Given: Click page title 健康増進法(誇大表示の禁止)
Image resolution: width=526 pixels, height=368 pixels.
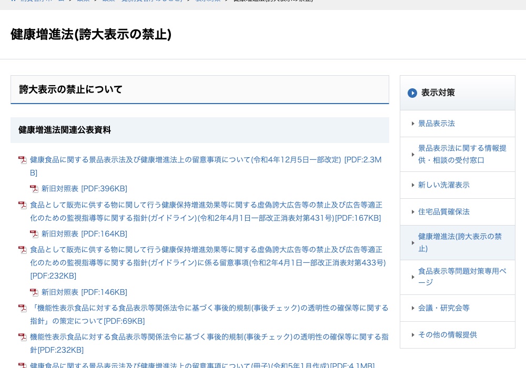Looking at the screenshot, I should [91, 34].
